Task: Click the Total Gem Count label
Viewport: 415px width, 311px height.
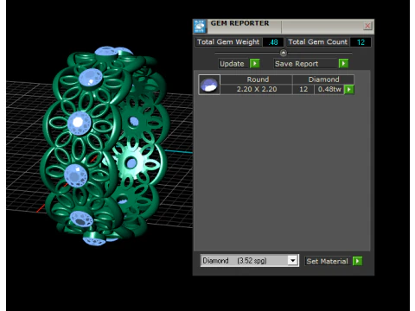Action: 318,42
